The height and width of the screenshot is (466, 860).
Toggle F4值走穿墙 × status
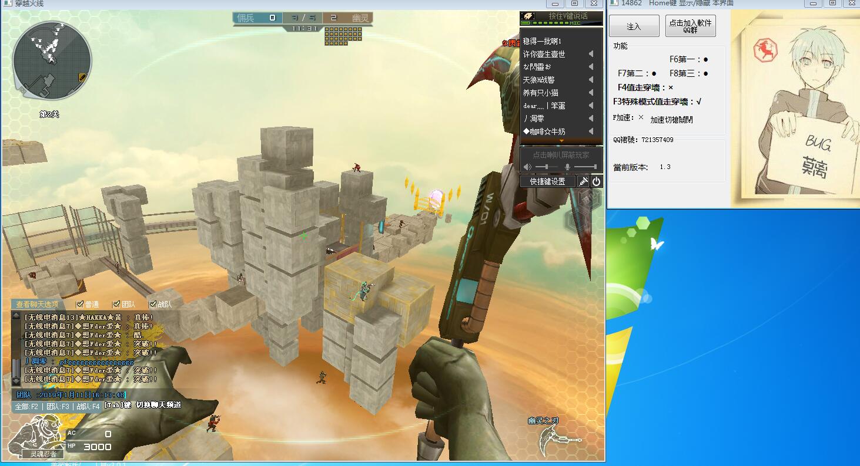pos(671,87)
